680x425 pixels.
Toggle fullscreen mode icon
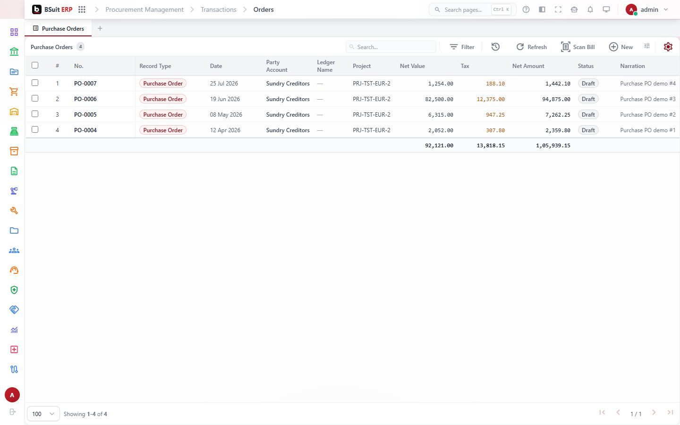pos(558,9)
